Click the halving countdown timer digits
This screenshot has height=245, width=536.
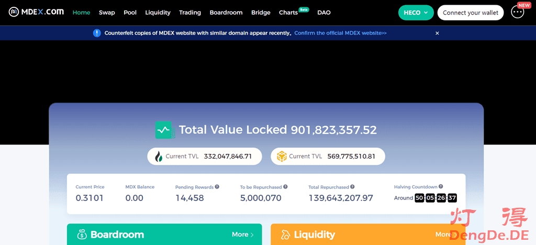(x=435, y=198)
